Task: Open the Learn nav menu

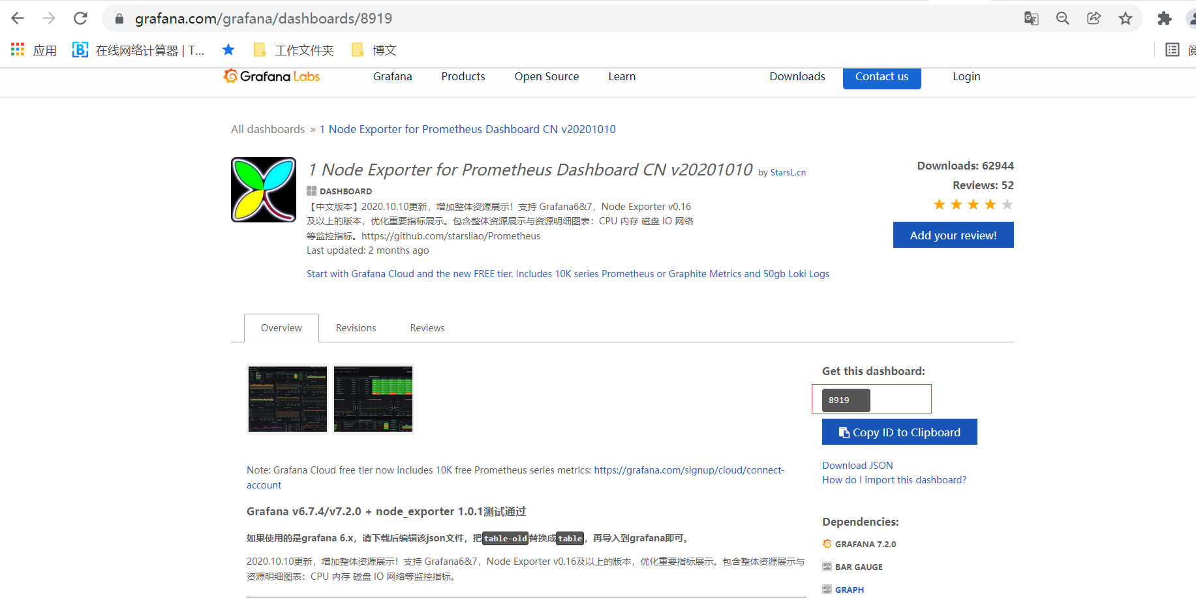Action: pos(622,76)
